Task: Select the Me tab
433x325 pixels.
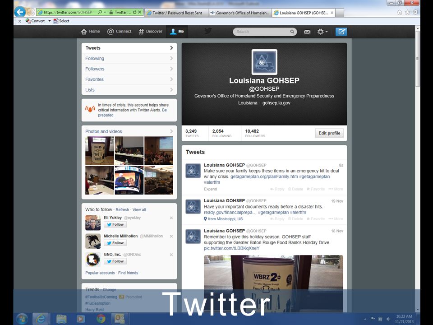Action: coord(177,32)
